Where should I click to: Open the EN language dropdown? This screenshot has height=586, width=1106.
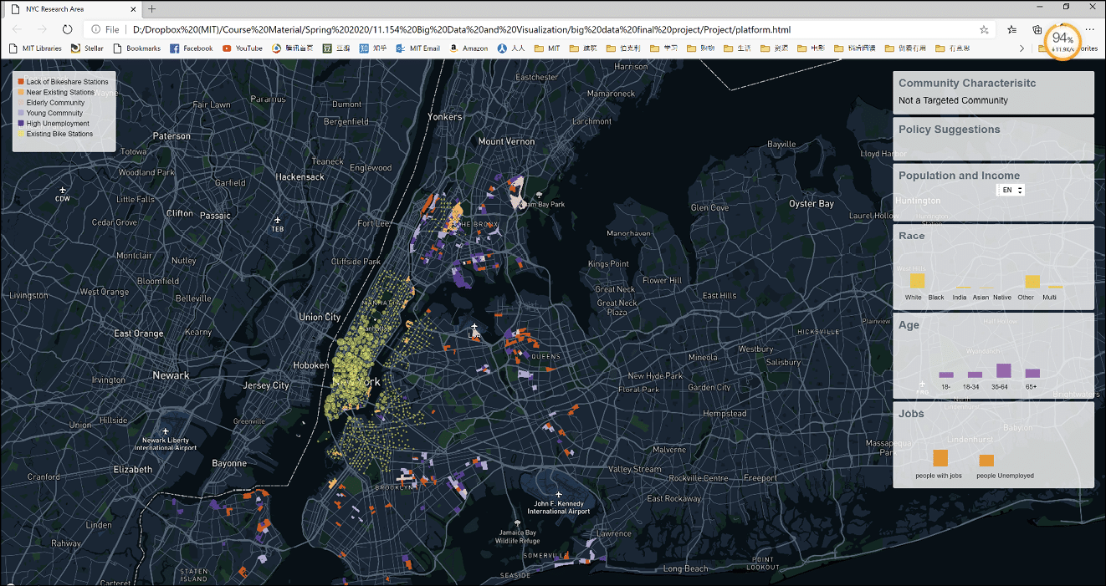click(x=1011, y=190)
